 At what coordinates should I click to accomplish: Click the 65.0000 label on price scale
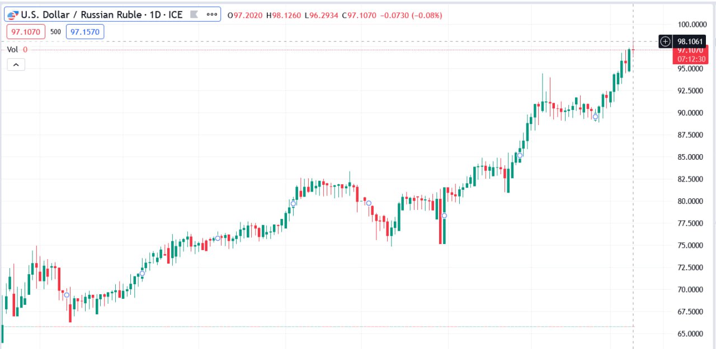coord(689,334)
